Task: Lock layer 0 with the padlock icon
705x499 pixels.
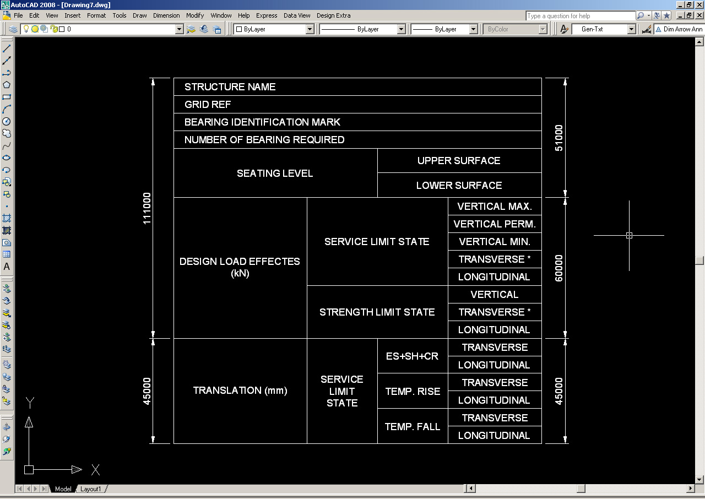Action: click(53, 29)
